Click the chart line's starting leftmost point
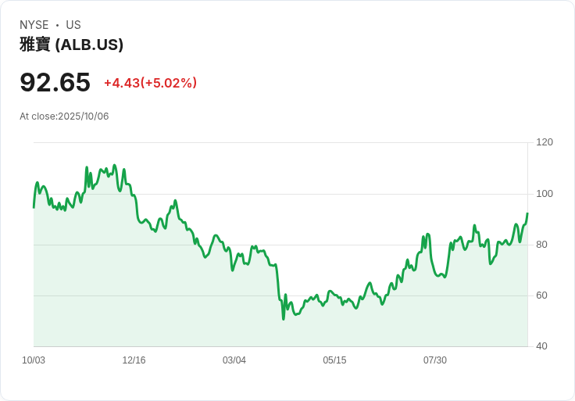575x401 pixels. (x=34, y=208)
